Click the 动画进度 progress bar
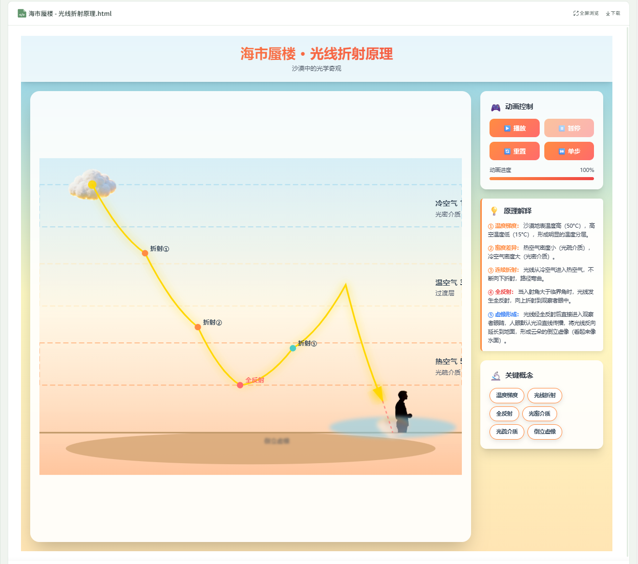638x564 pixels. (541, 178)
